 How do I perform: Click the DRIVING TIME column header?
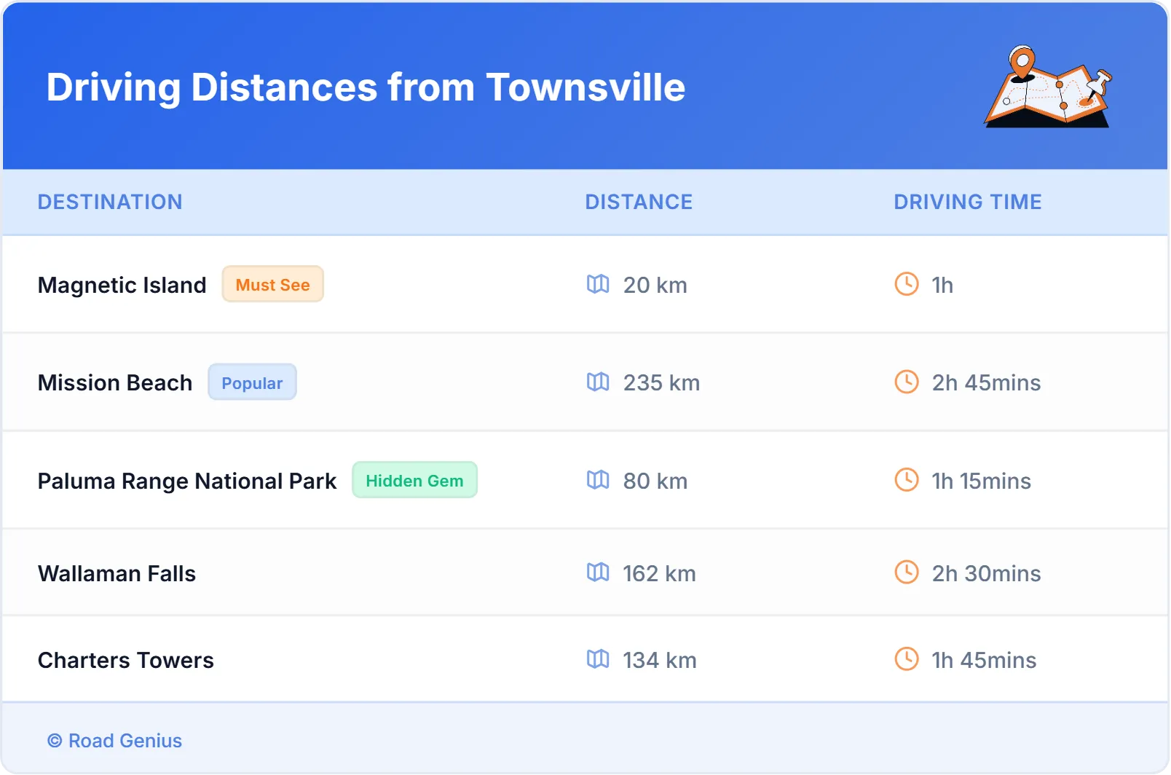(968, 202)
